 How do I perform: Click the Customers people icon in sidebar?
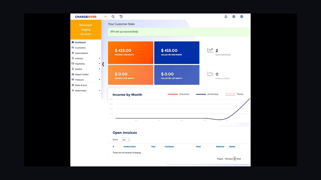click(x=73, y=48)
